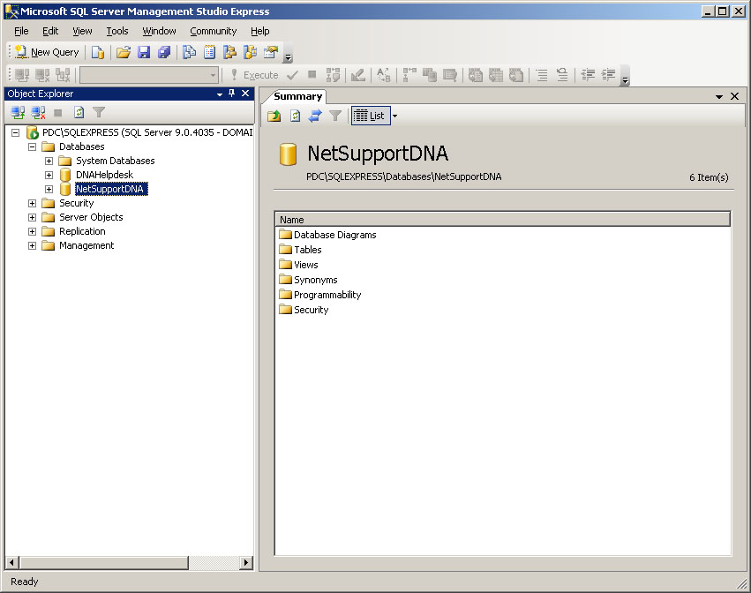Show Object Explorer via toolbar icon

230,52
